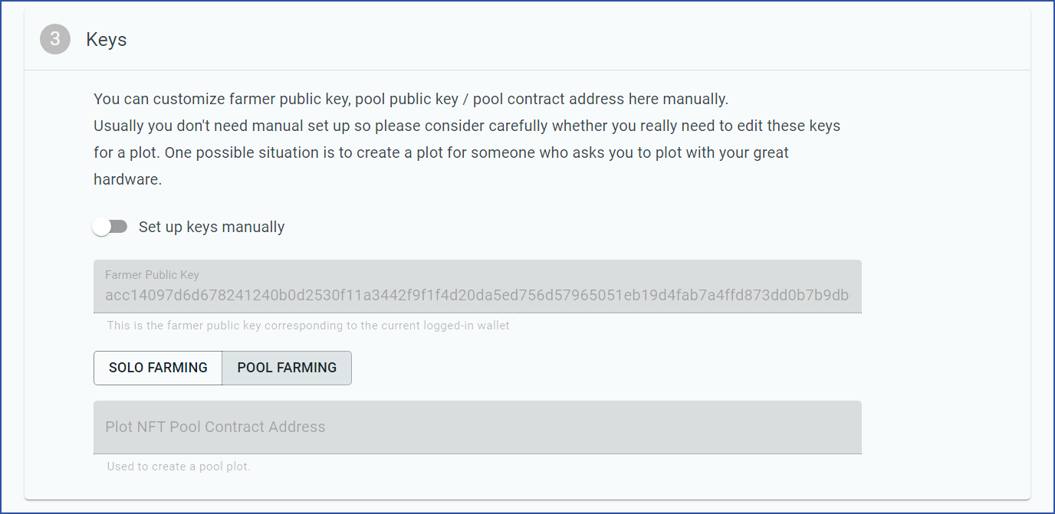Click the step 3 number circle
Screen dimensions: 1055x514
click(x=55, y=39)
